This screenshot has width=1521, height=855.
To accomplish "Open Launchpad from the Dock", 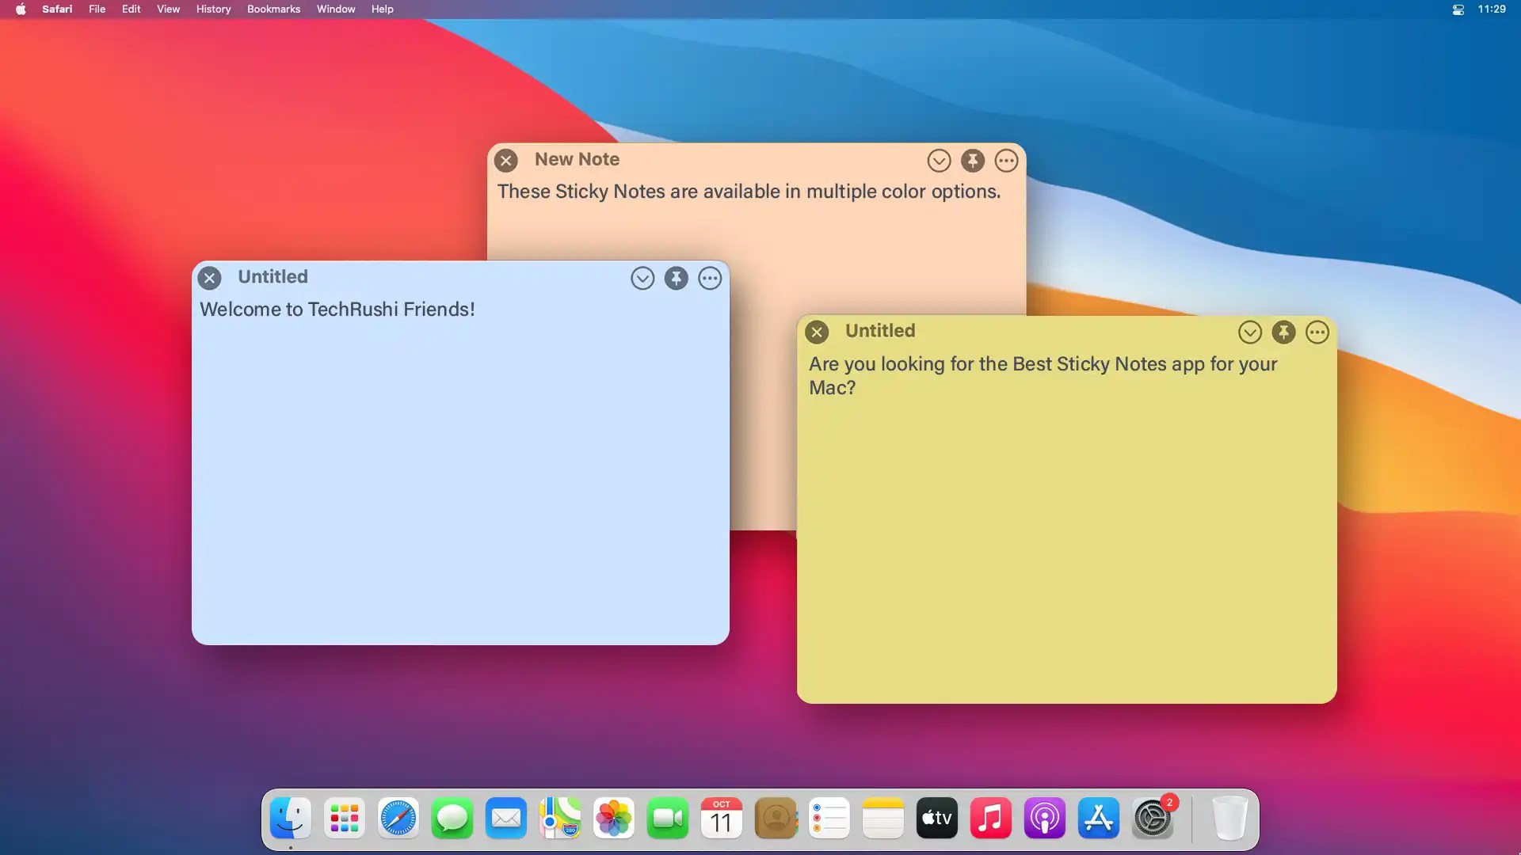I will click(x=344, y=818).
